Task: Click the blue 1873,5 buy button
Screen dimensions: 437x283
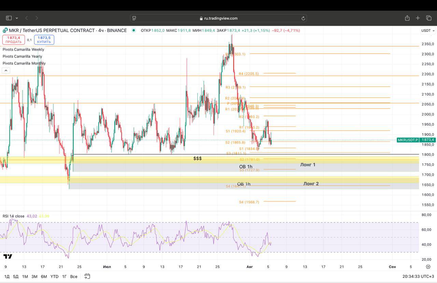Action: 44,40
